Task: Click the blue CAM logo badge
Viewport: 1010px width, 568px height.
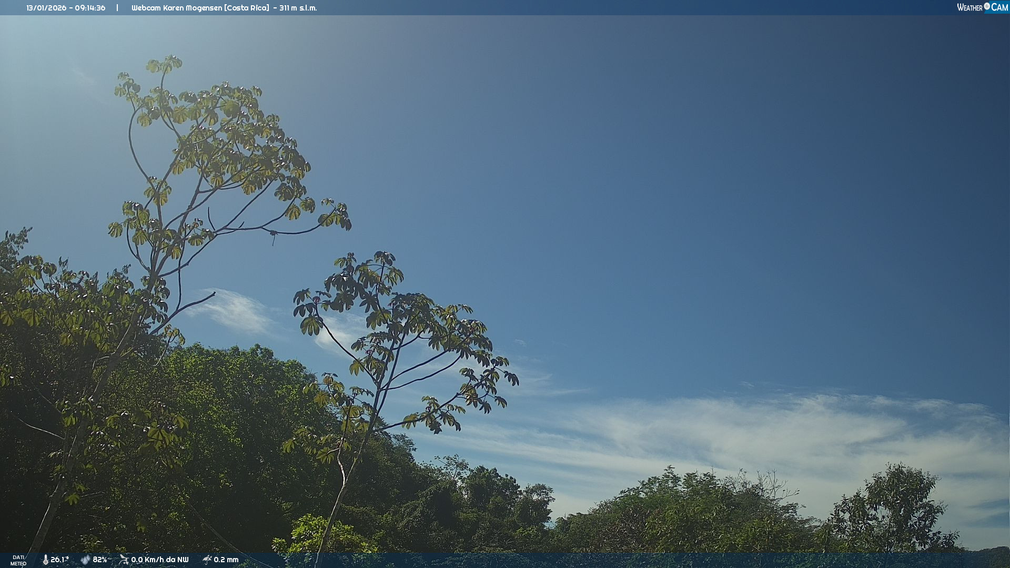Action: pyautogui.click(x=999, y=7)
